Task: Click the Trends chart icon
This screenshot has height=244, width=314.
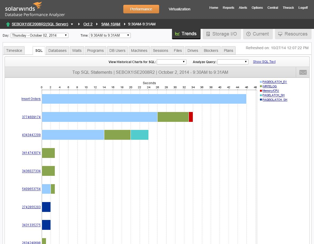Action: pyautogui.click(x=177, y=34)
